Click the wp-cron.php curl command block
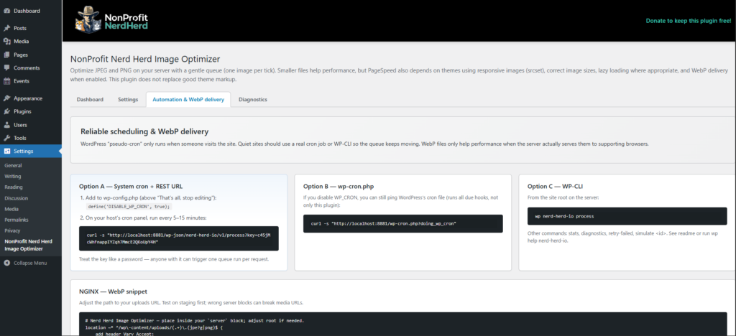The image size is (736, 336). pyautogui.click(x=402, y=223)
